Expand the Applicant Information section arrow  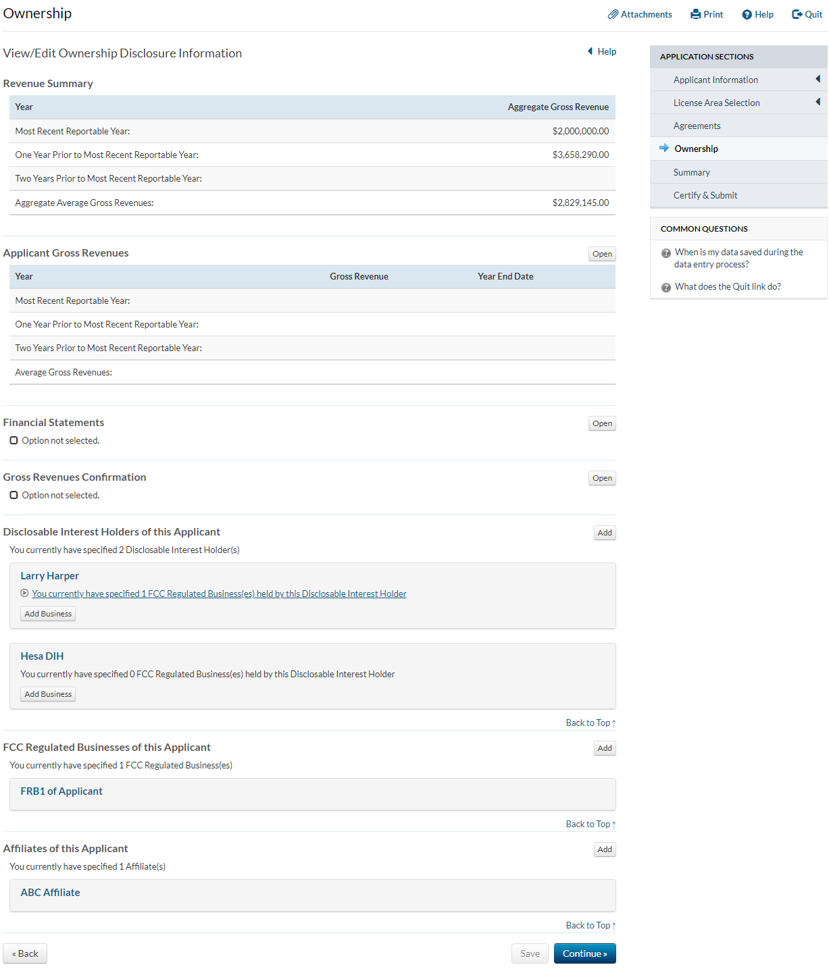point(818,79)
